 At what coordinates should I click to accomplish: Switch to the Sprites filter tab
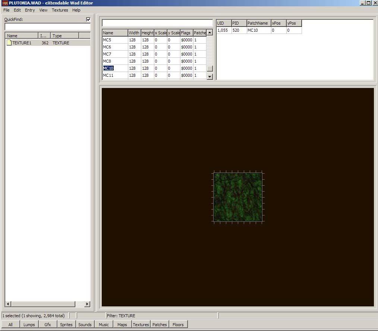(x=66, y=325)
